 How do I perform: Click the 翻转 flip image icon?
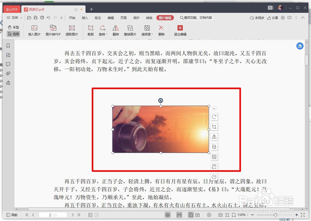tap(116, 30)
